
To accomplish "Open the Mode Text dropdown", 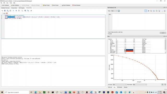I will [x=114, y=11].
